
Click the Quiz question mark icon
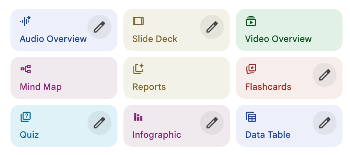(x=25, y=117)
